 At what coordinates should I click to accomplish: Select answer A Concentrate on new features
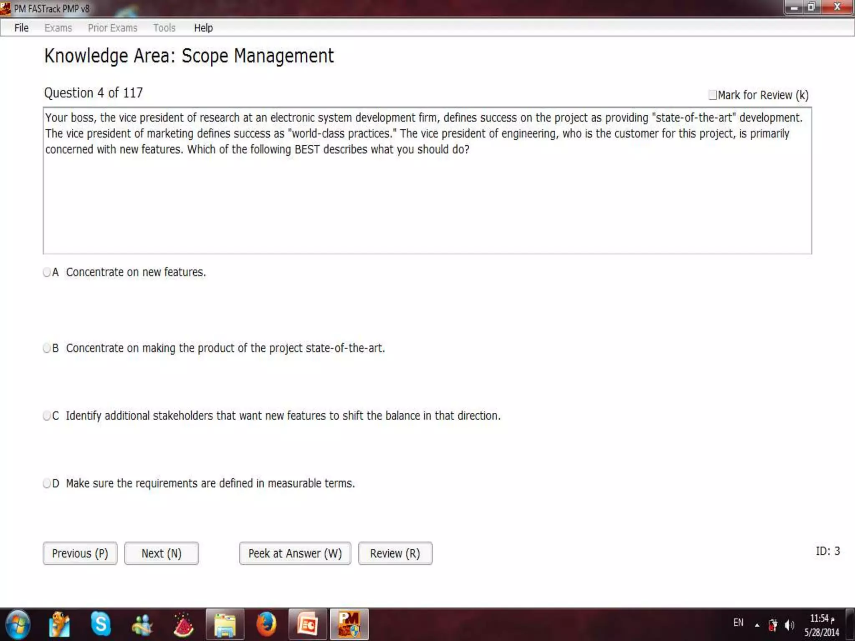[47, 272]
